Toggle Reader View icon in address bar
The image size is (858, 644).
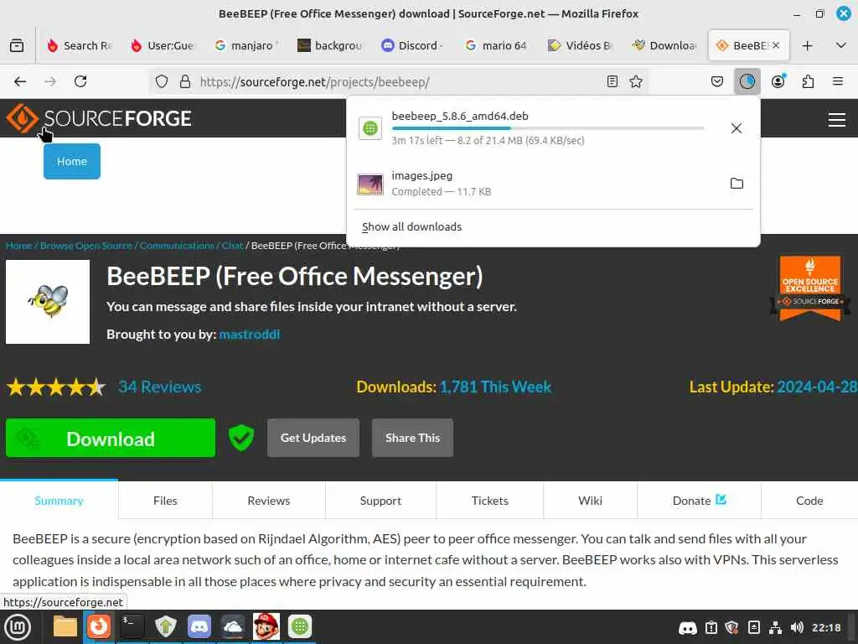pyautogui.click(x=612, y=81)
